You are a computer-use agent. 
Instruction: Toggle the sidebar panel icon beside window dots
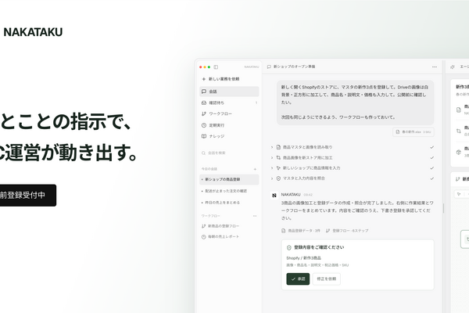216,67
